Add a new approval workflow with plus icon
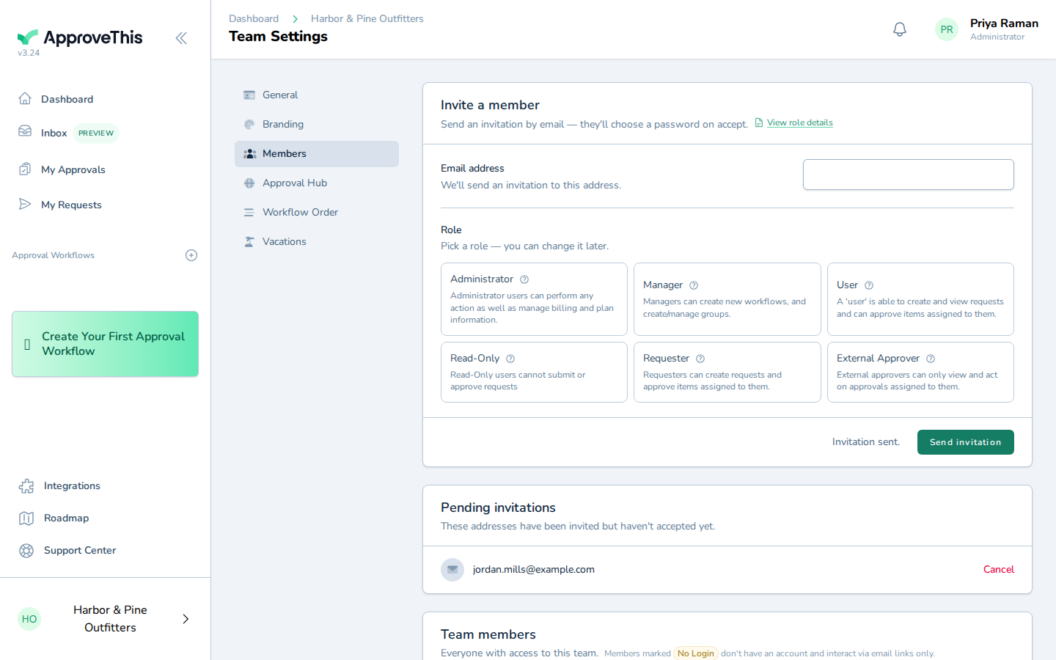Viewport: 1056px width, 660px height. 191,255
